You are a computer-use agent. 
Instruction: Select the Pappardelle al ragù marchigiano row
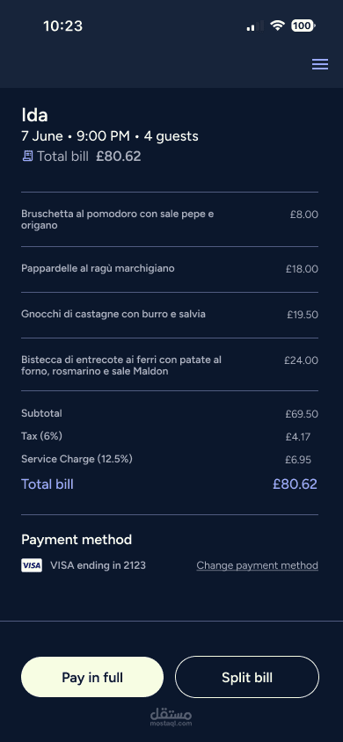point(170,269)
